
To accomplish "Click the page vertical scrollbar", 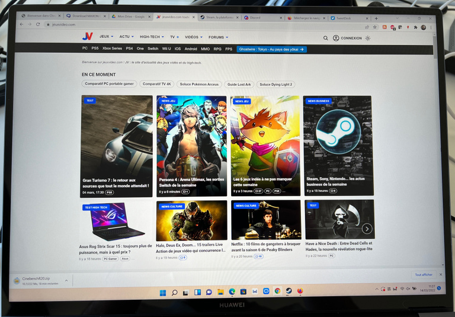I will coord(434,46).
